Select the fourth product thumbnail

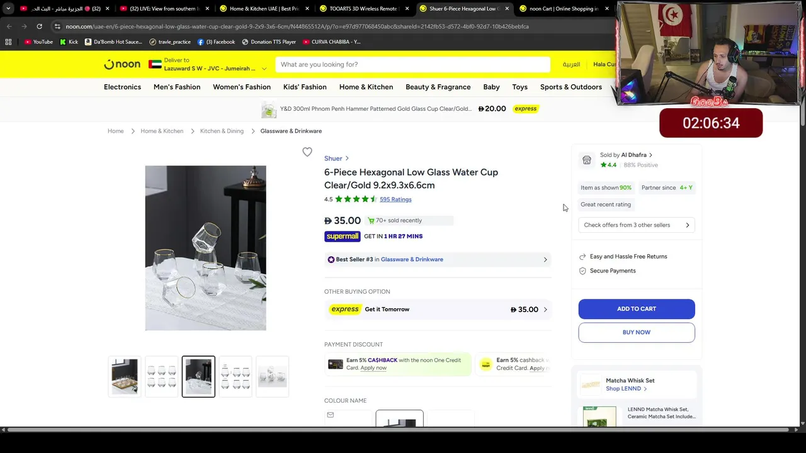236,376
